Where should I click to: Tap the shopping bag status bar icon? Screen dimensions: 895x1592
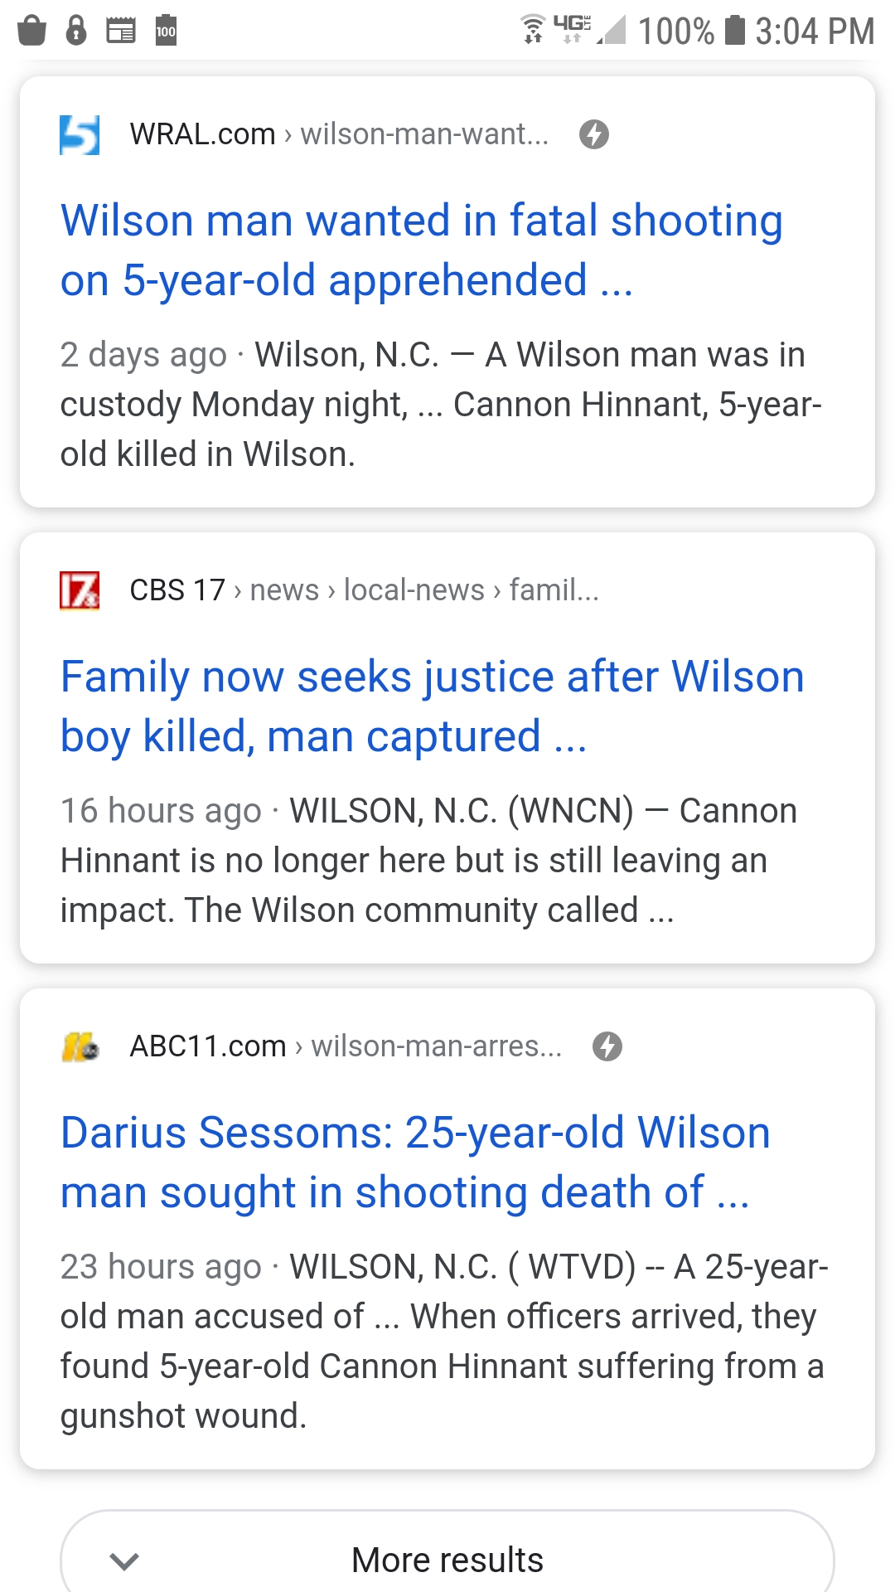click(31, 31)
